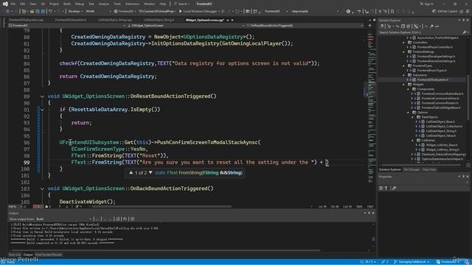472x265 pixels.
Task: Toggle auto-hide pin on Output panel
Action: pyautogui.click(x=369, y=213)
